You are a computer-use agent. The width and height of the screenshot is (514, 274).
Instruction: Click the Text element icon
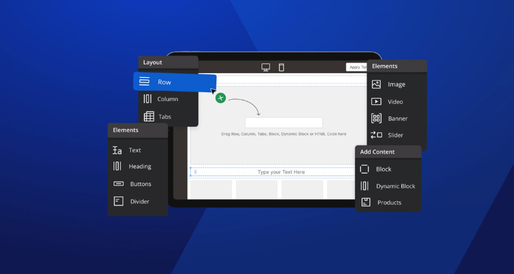tap(117, 150)
